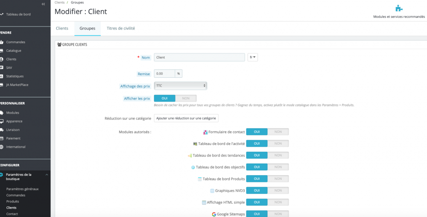
Task: Click the Remise label
Action: coord(144,74)
